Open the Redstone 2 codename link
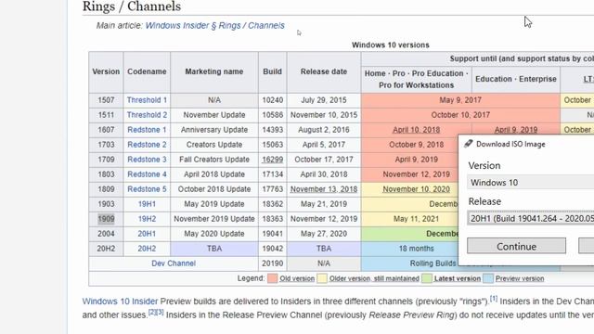594x334 pixels. 147,145
